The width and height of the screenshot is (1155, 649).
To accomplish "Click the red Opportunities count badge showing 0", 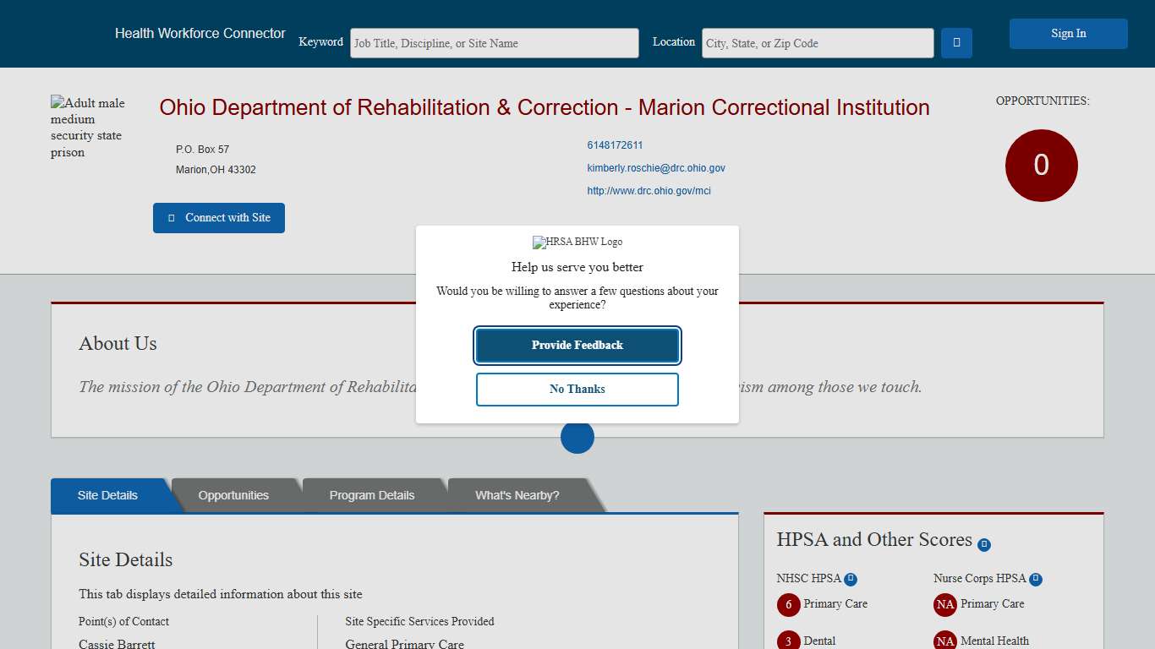I will (x=1041, y=166).
